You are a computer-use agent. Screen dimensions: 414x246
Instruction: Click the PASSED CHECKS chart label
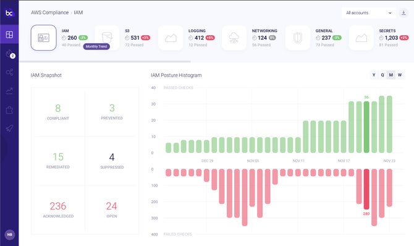(179, 88)
